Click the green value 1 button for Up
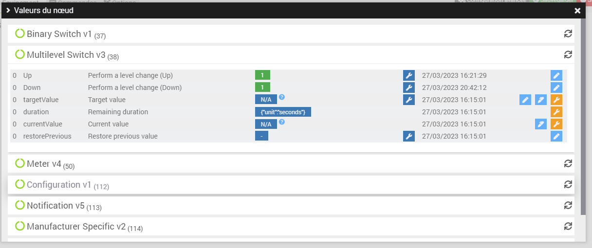This screenshot has width=592, height=248. pos(262,75)
